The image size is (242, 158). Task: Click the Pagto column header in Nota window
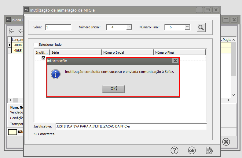(226, 40)
